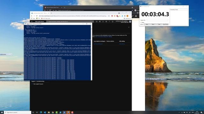Click the Count Down button in the stopwatch window
The height and width of the screenshot is (114, 204).
click(x=165, y=24)
